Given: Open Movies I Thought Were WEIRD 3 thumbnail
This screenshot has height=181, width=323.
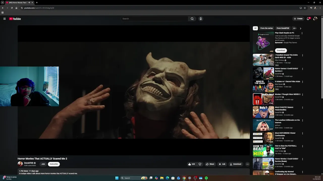Looking at the screenshot, I should (263, 99).
